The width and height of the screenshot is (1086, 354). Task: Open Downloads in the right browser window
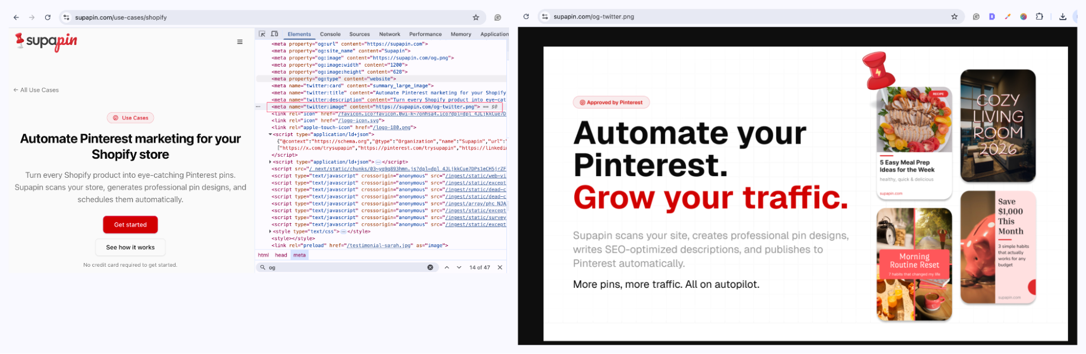(1063, 17)
